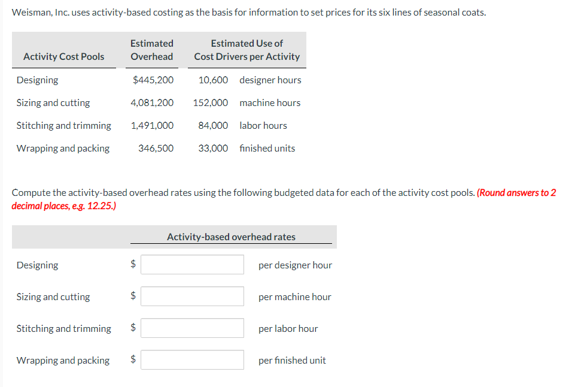Click the per machine hour label

(294, 297)
